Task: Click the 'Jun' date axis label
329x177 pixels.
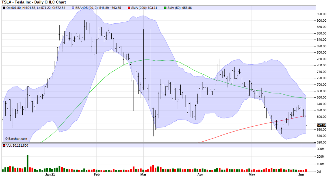Action: [x=301, y=174]
